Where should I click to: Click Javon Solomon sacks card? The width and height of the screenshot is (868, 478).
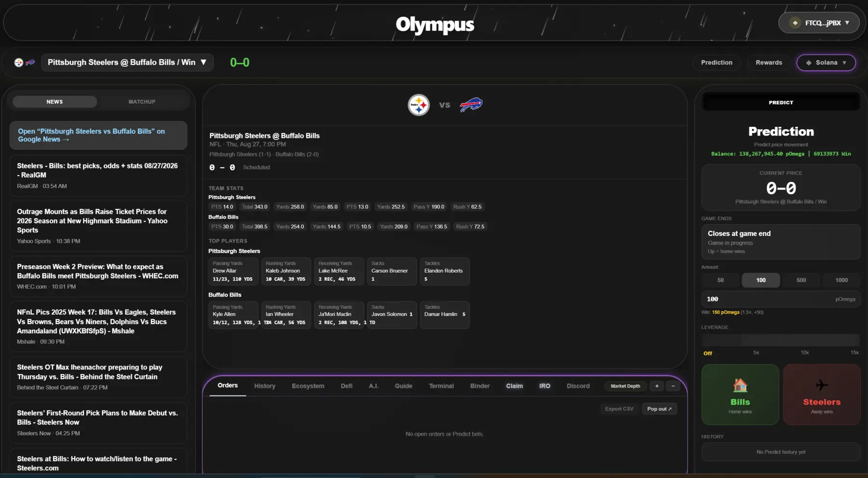pyautogui.click(x=392, y=314)
